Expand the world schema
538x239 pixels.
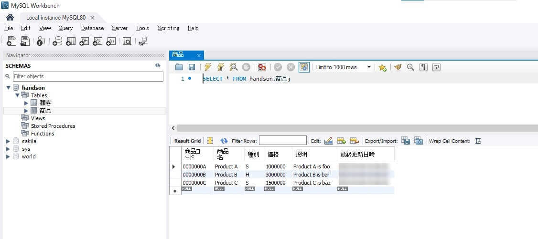(x=8, y=156)
